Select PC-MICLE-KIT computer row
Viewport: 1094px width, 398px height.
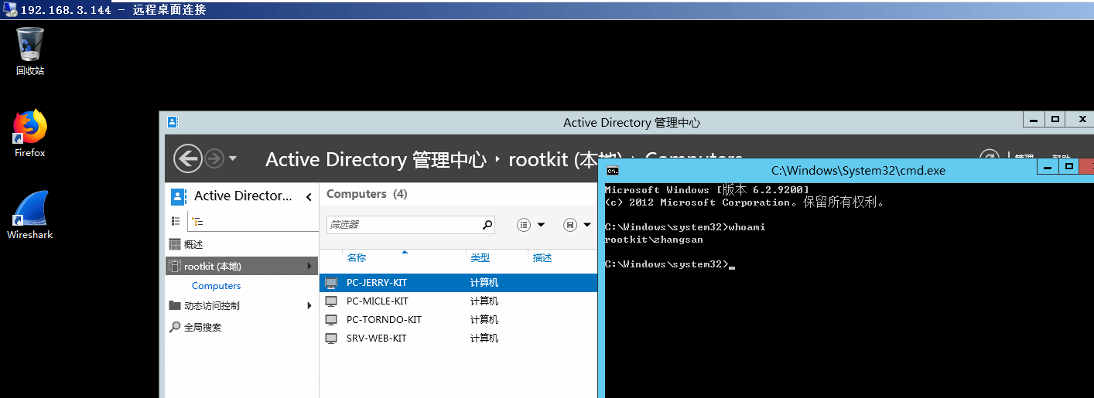point(459,301)
